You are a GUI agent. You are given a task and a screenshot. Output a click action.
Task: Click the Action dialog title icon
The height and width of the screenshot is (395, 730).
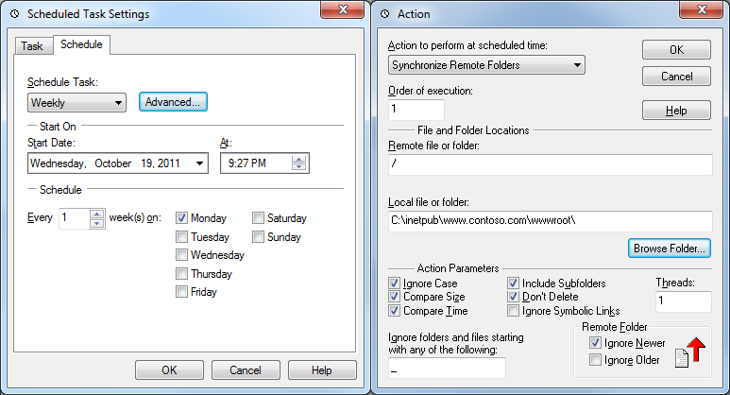tap(384, 14)
